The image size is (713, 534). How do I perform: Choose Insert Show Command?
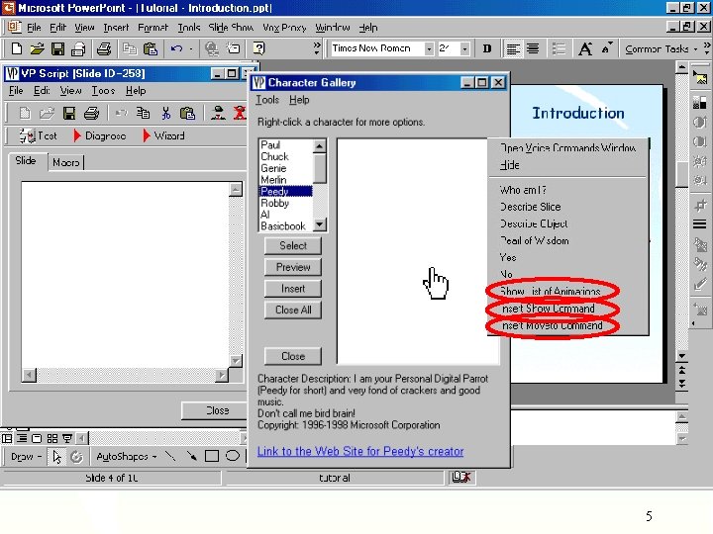pos(567,309)
